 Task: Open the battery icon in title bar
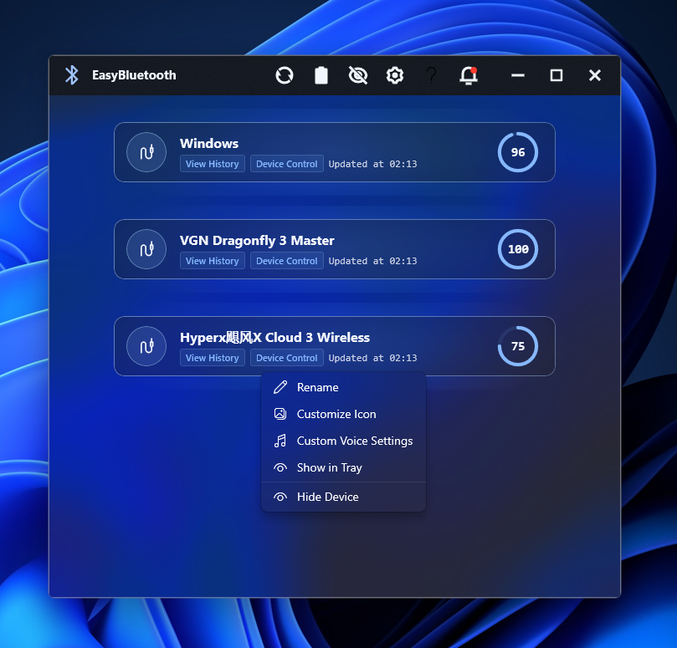coord(321,75)
